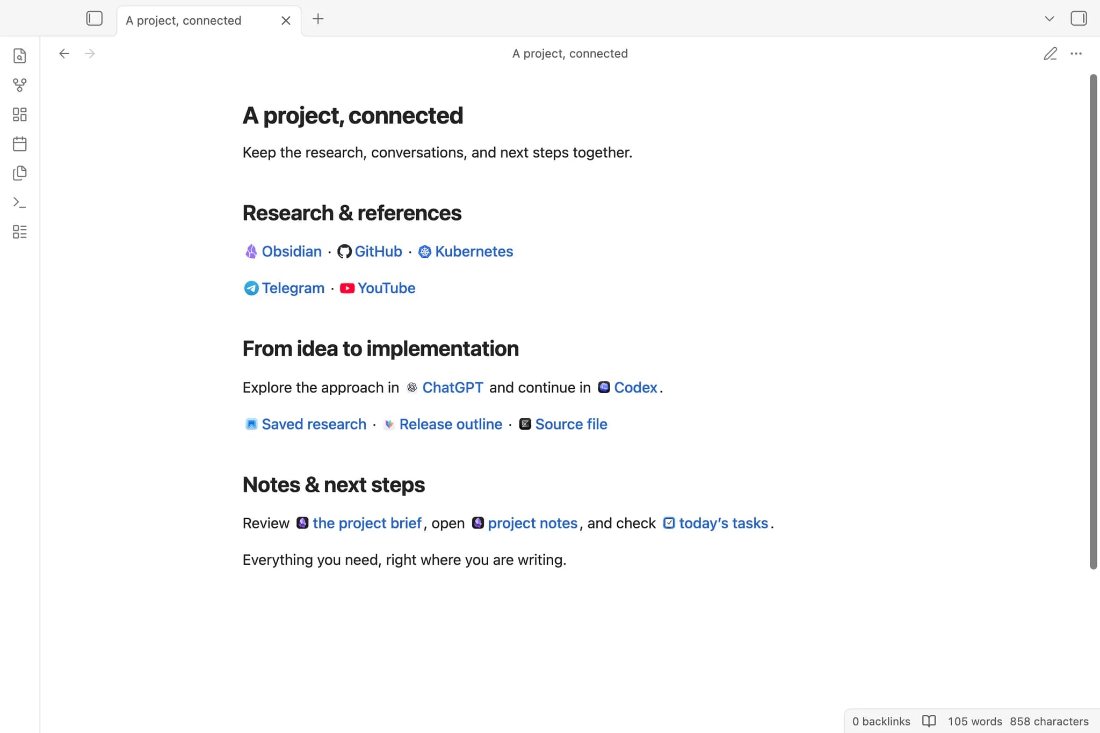Click the 'Everything you need' closing line
Viewport: 1100px width, 733px height.
(x=404, y=560)
